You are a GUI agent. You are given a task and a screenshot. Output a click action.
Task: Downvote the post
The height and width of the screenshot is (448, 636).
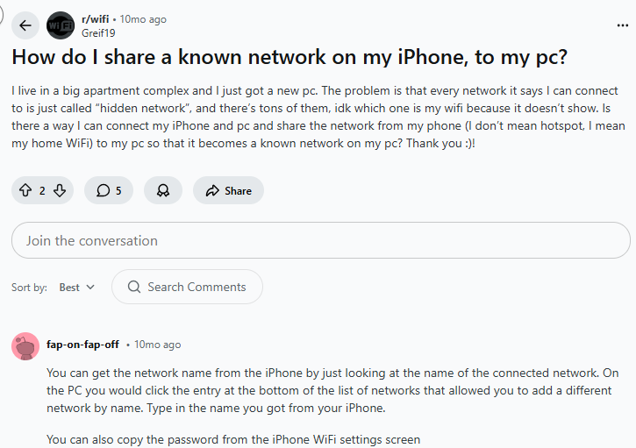pyautogui.click(x=60, y=190)
